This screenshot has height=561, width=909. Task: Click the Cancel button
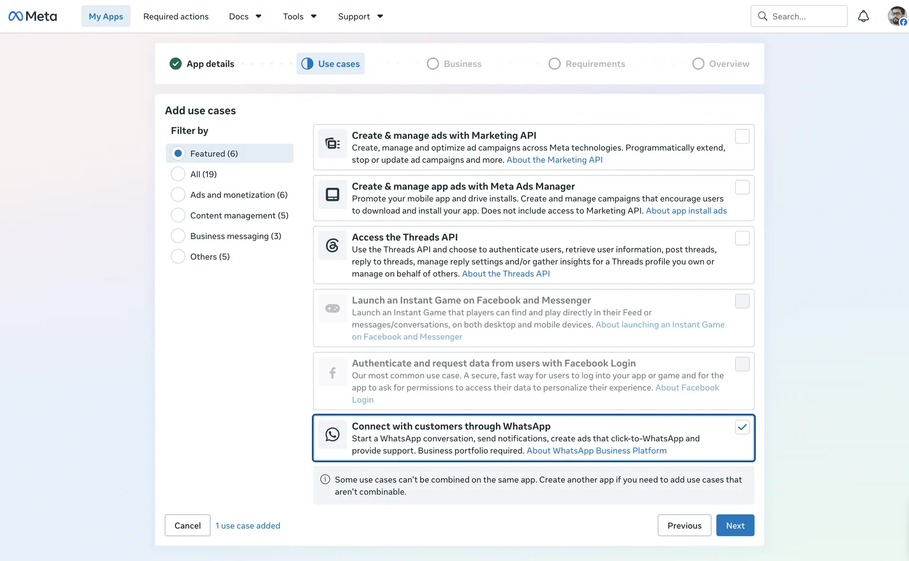[x=187, y=525]
